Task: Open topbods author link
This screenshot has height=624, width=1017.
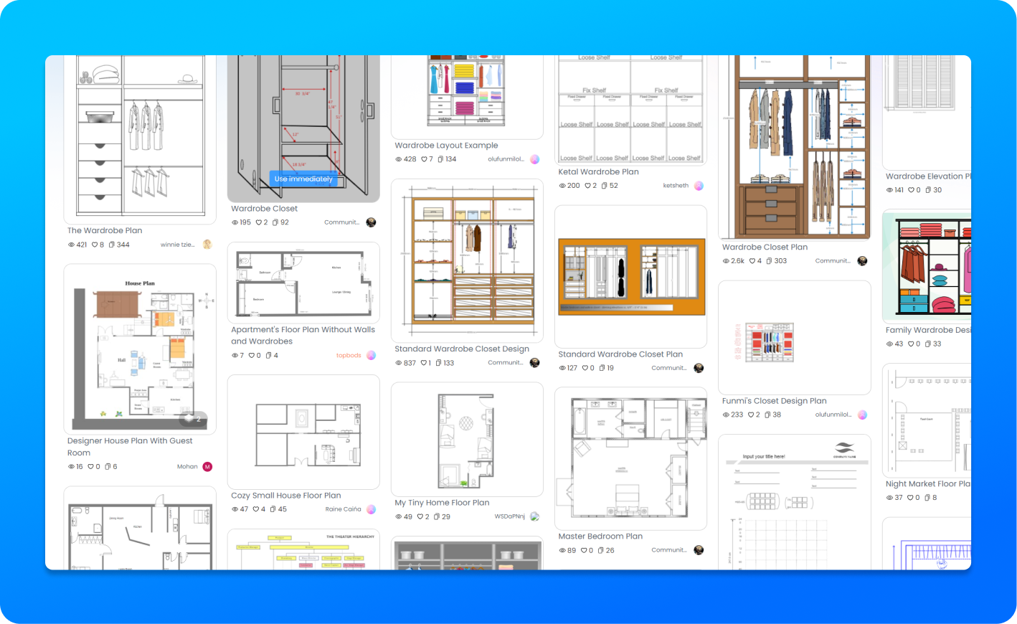Action: 349,355
